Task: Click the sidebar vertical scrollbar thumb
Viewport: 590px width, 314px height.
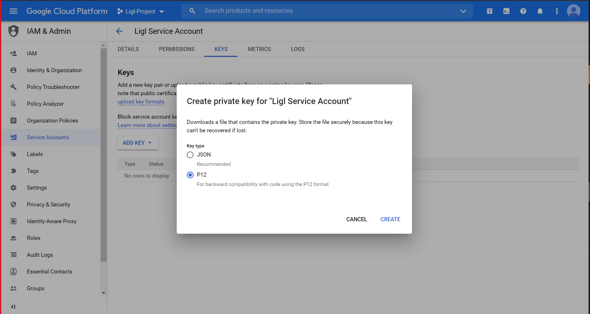Action: (x=103, y=155)
